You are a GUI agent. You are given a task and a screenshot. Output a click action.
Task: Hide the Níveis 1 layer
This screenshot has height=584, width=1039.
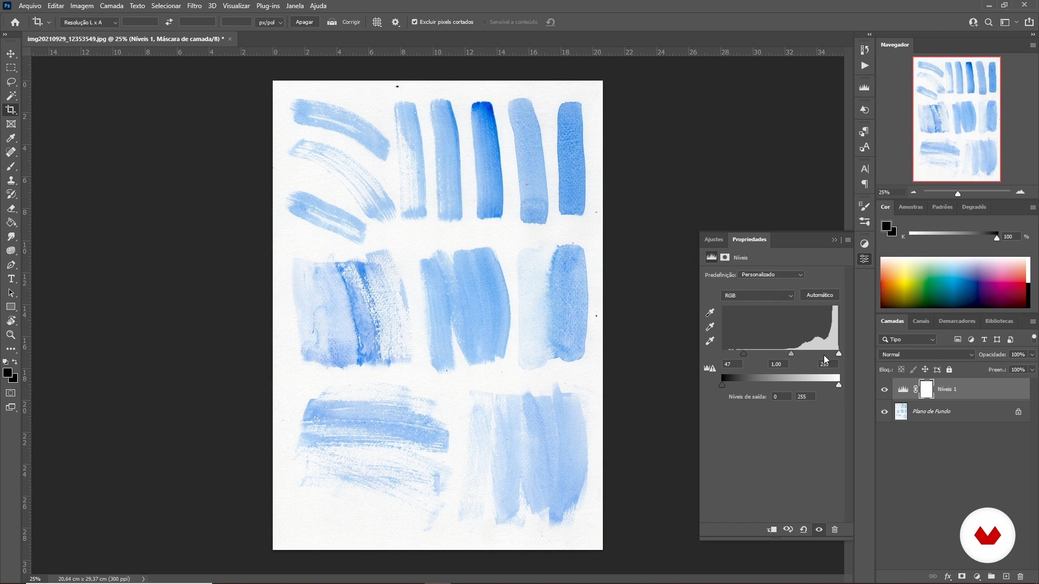[885, 389]
